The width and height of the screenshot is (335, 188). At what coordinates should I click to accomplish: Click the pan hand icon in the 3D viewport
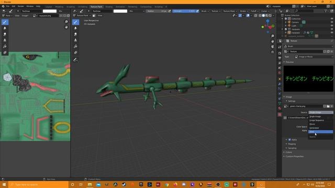click(272, 41)
